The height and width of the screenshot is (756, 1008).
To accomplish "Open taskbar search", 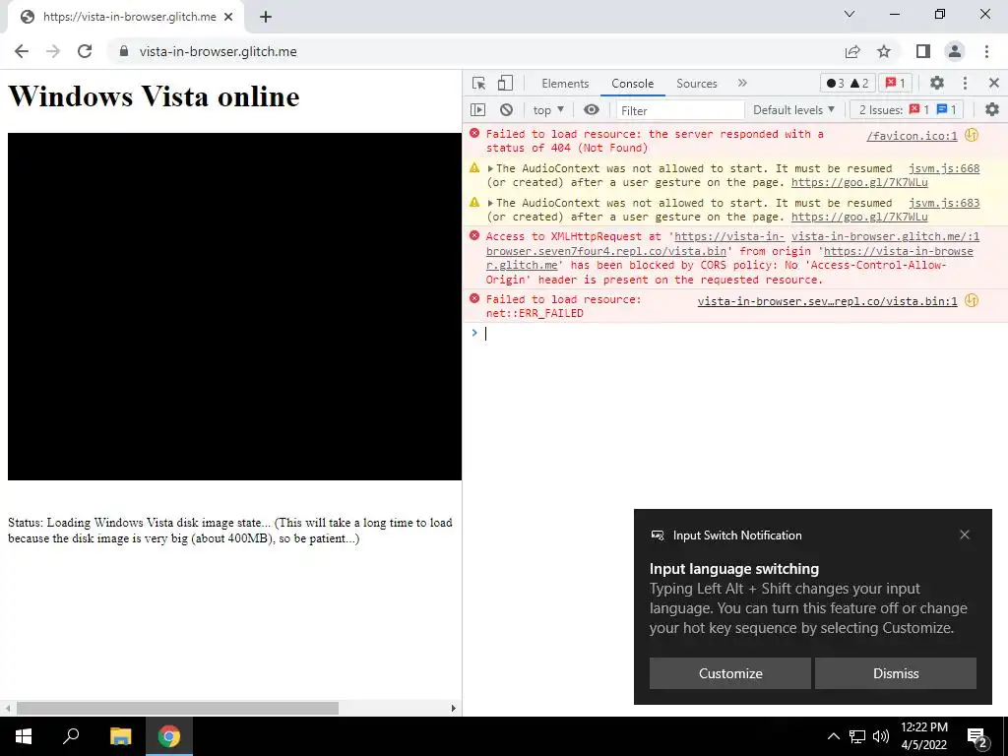I will [71, 736].
